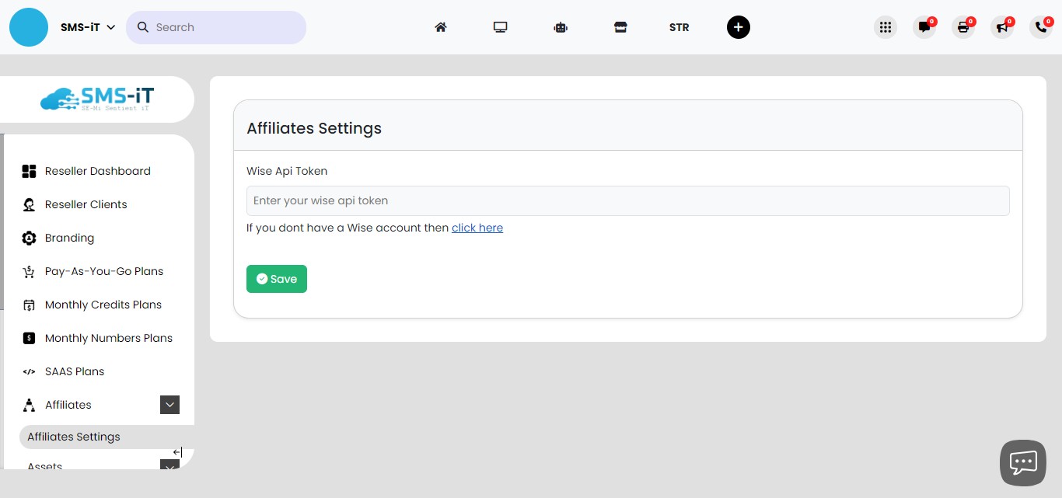Open the apps grid icon
The height and width of the screenshot is (498, 1062).
(x=885, y=26)
